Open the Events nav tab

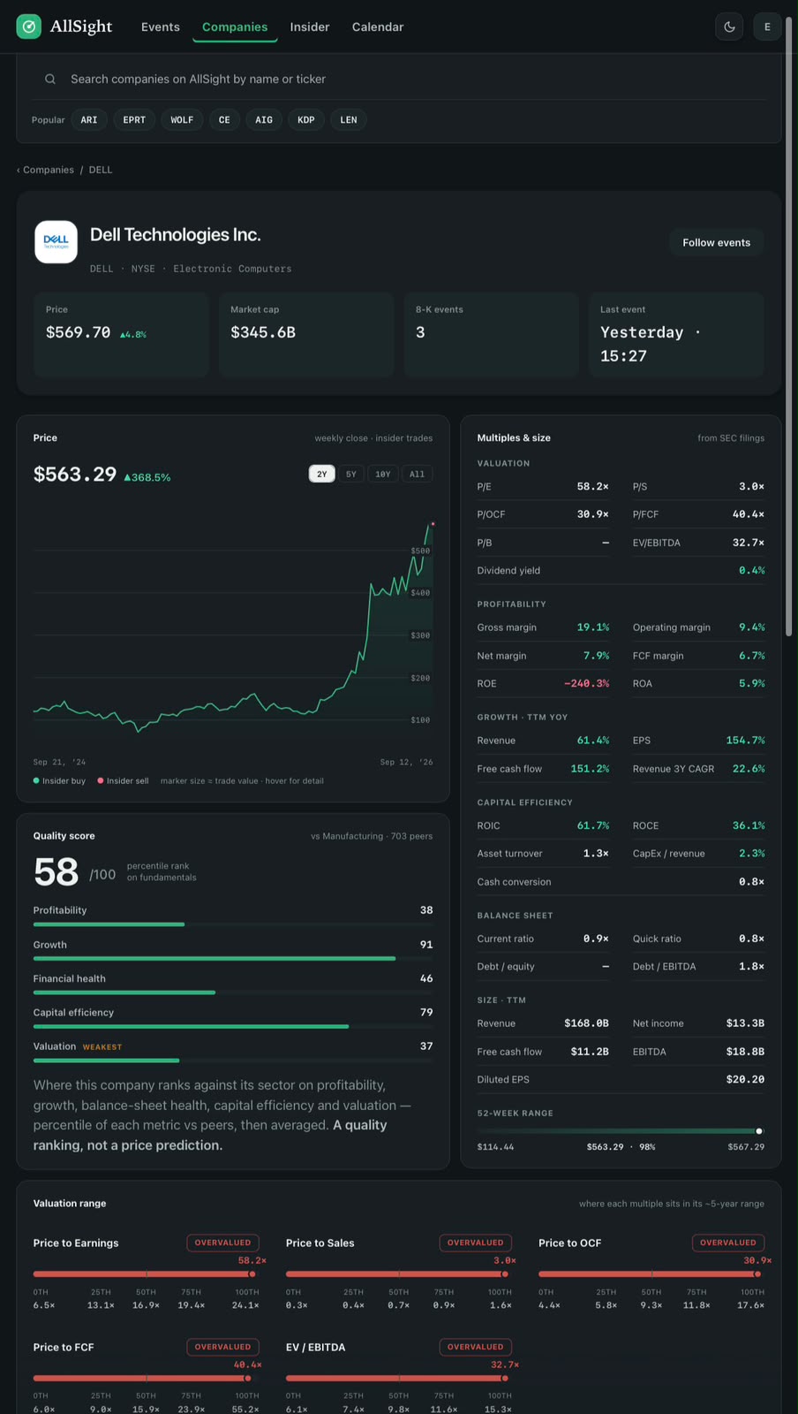[161, 27]
